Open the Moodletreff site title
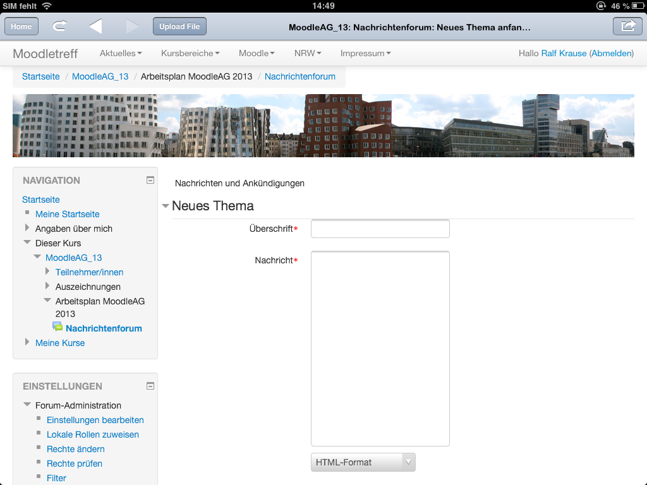 (45, 54)
